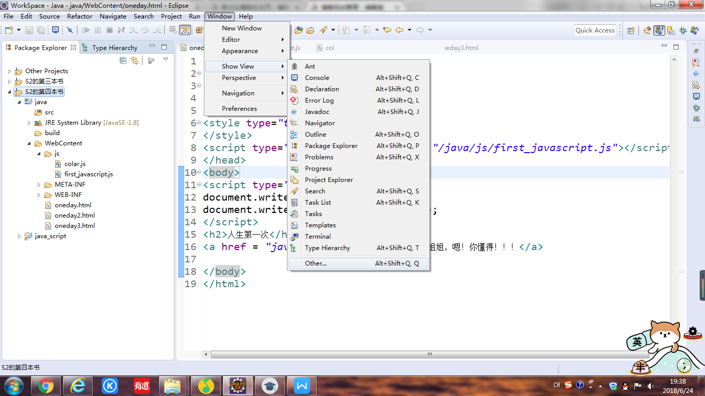Click the Forward navigation arrow icon
The image size is (705, 396).
tap(420, 30)
